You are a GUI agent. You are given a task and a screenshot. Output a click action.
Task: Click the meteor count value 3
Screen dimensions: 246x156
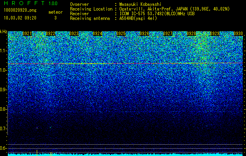click(56, 18)
